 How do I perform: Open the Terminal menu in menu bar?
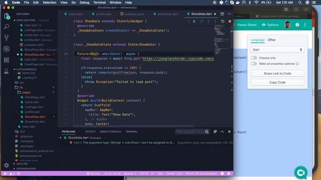tap(99, 2)
